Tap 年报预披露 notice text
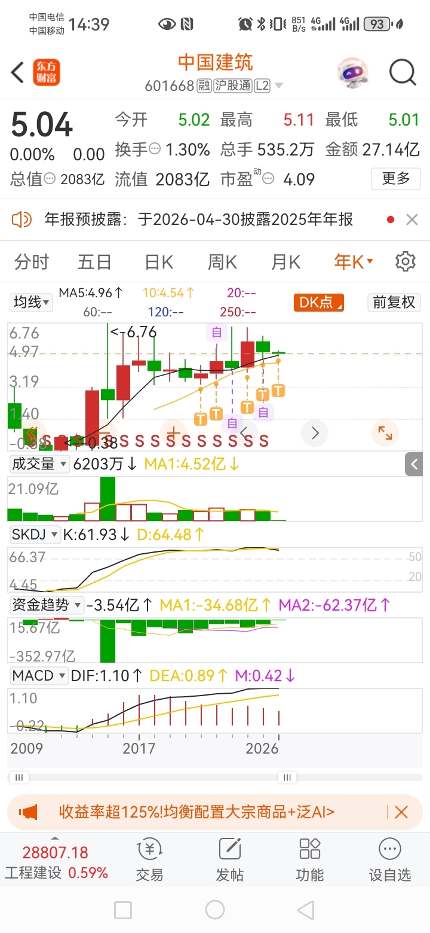This screenshot has width=430, height=933. [x=199, y=219]
